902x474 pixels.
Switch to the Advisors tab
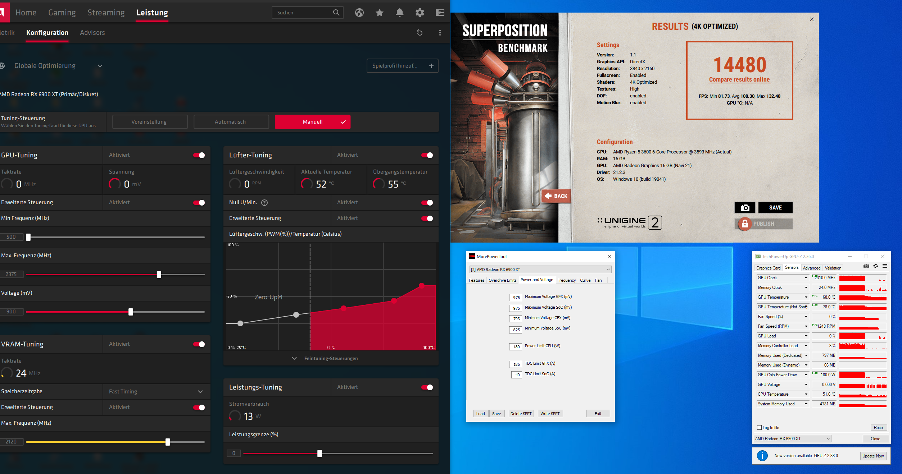click(x=92, y=33)
